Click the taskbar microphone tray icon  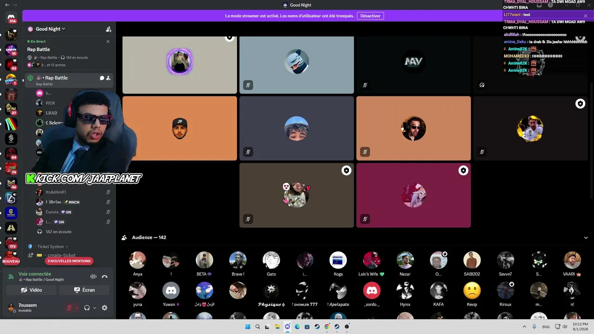click(534, 327)
